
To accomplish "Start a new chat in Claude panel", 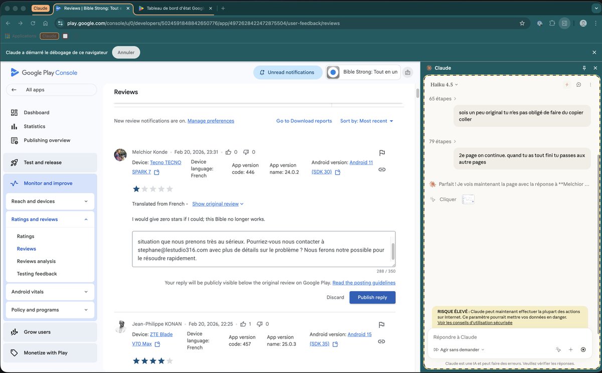I will (578, 85).
